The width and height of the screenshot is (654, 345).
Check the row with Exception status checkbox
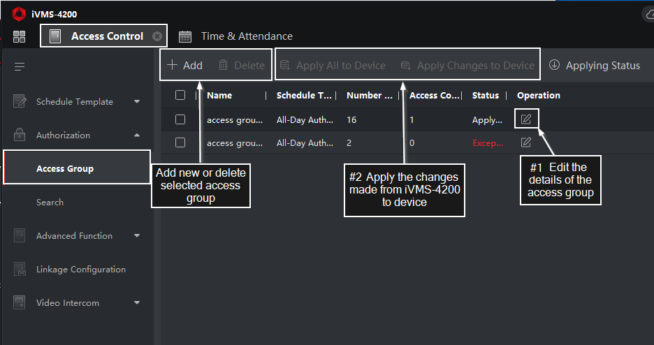click(180, 142)
